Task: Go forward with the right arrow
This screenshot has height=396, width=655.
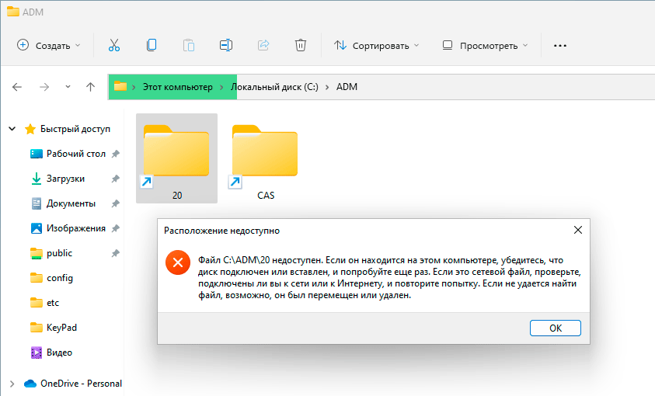Action: click(x=44, y=87)
